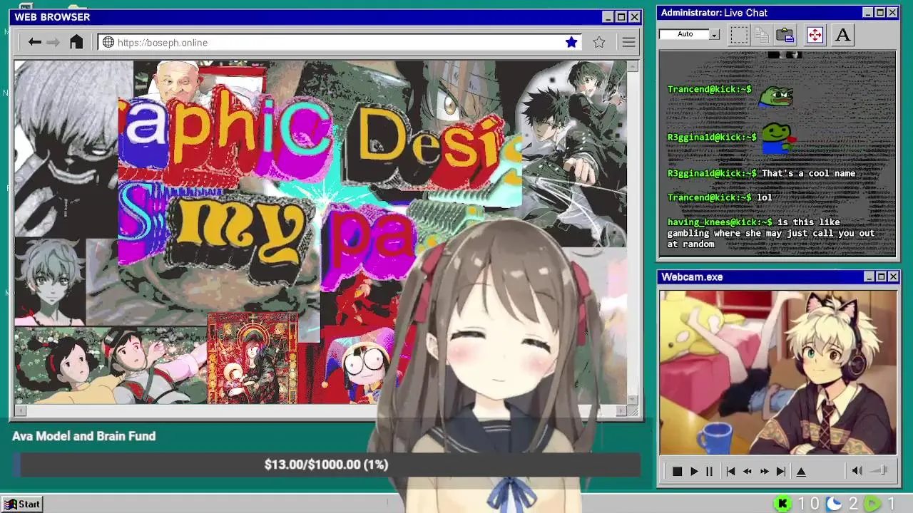This screenshot has height=513, width=913.
Task: Click R3ggina1d's frog with rose emote
Action: point(778,138)
